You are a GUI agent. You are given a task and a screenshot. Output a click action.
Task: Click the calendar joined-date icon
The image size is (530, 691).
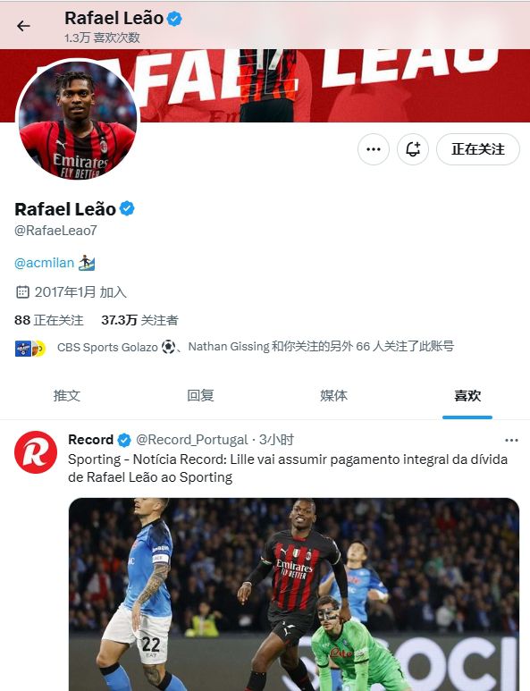tap(22, 291)
